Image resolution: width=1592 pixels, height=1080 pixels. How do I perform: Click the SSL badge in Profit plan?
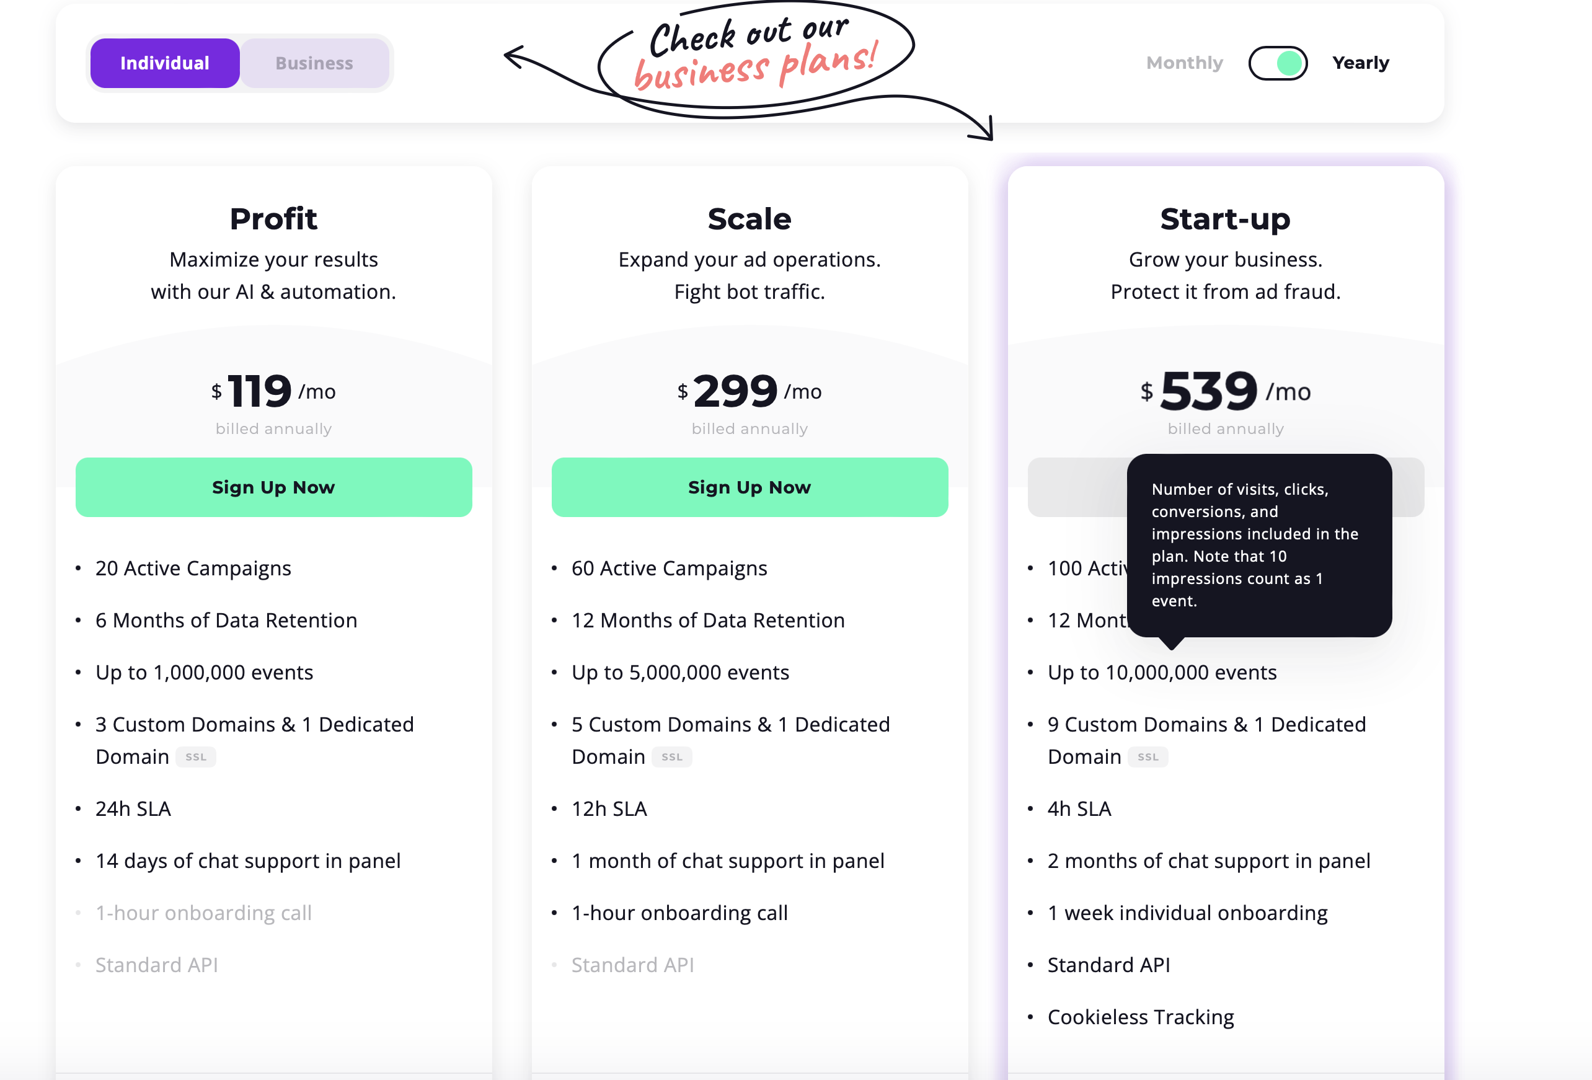click(x=196, y=756)
